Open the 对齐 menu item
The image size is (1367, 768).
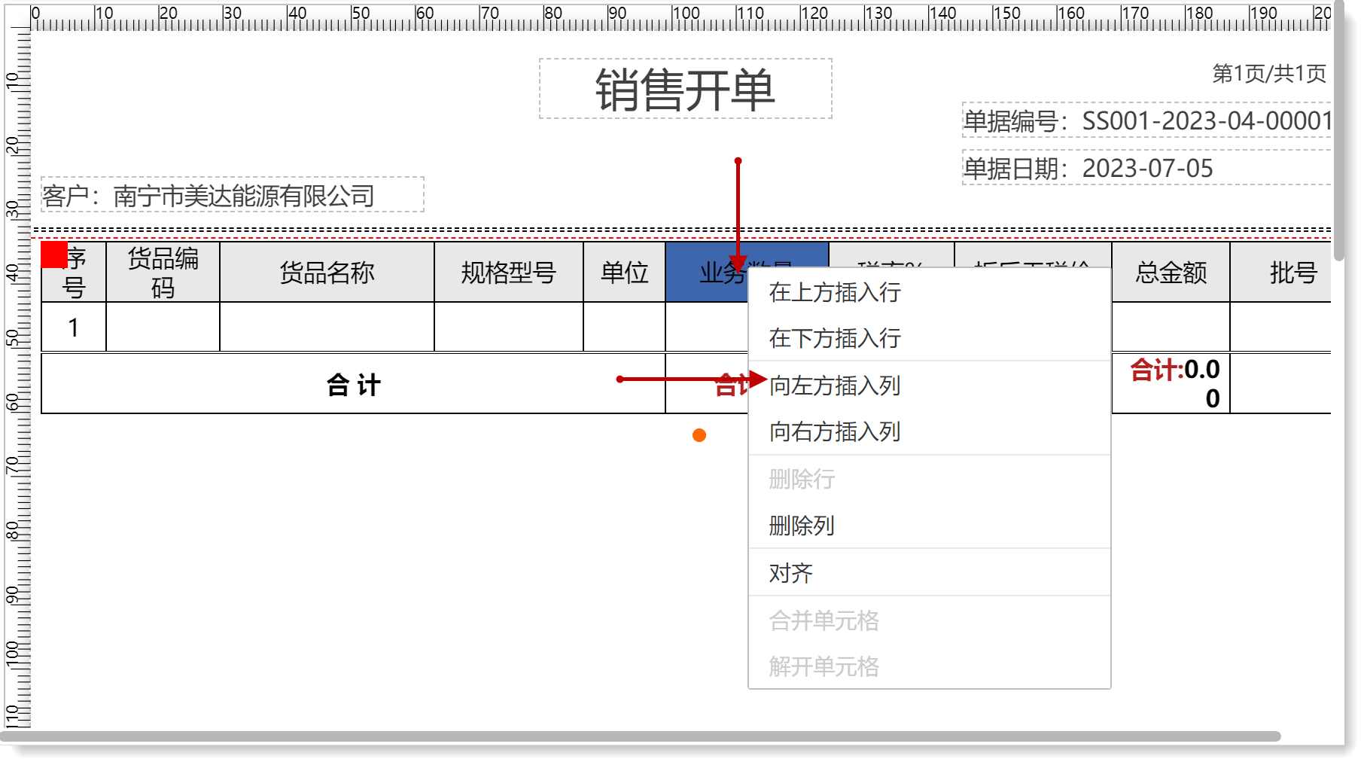[x=790, y=573]
